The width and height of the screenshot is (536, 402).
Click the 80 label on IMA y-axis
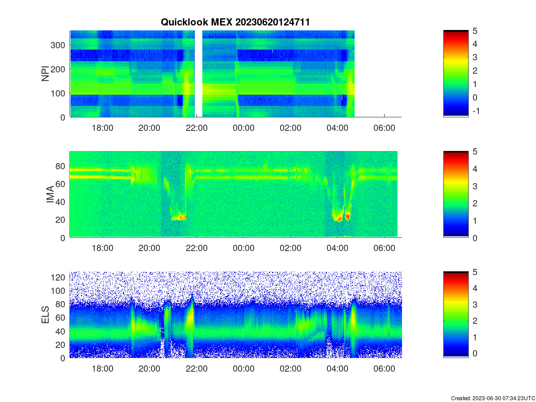coord(61,166)
